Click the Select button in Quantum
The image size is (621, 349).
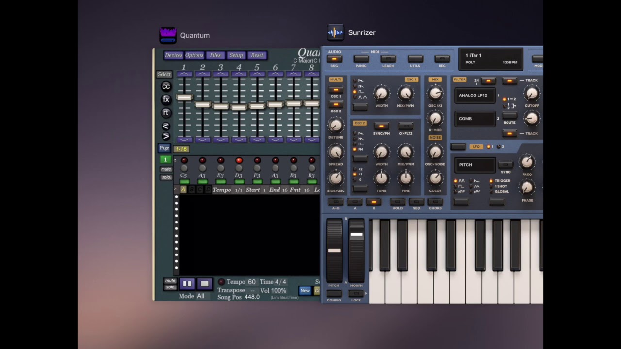pyautogui.click(x=164, y=74)
